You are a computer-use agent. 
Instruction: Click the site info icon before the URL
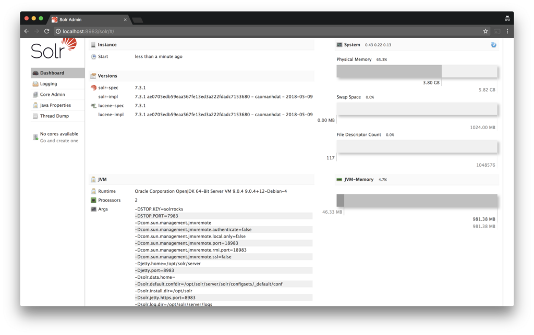tap(58, 31)
